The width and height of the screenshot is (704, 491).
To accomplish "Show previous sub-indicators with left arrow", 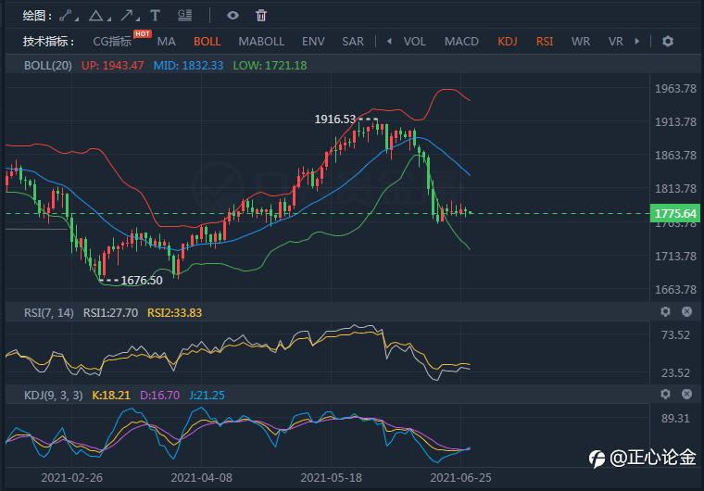I will 389,42.
